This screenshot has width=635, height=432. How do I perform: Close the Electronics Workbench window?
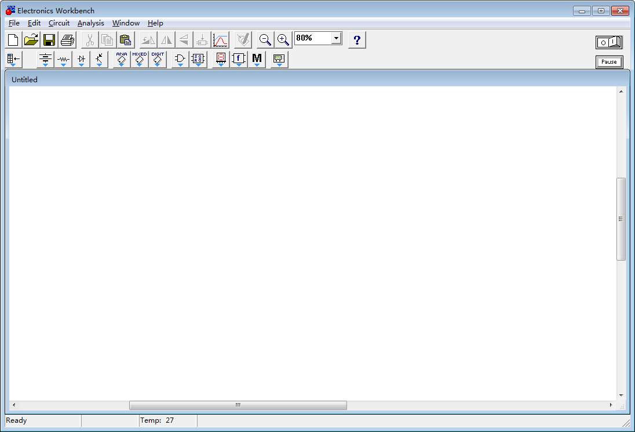(x=620, y=11)
